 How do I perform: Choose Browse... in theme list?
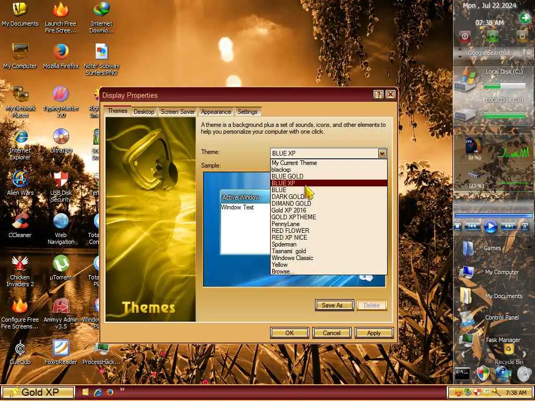point(329,272)
